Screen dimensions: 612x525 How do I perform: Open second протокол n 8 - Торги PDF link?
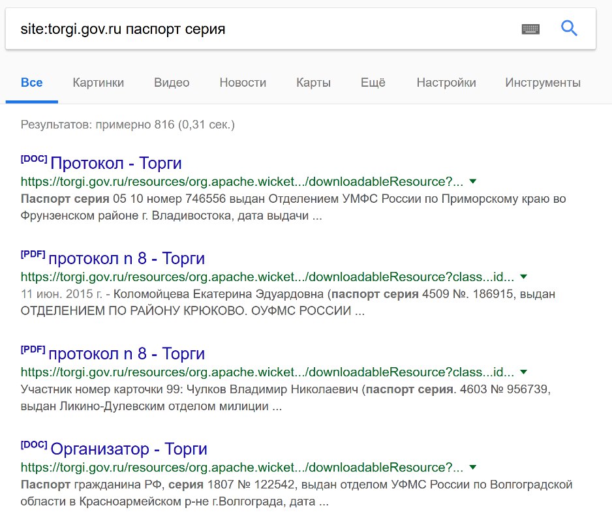127,353
